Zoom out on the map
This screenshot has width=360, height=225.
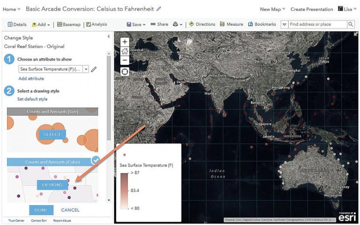click(x=125, y=60)
